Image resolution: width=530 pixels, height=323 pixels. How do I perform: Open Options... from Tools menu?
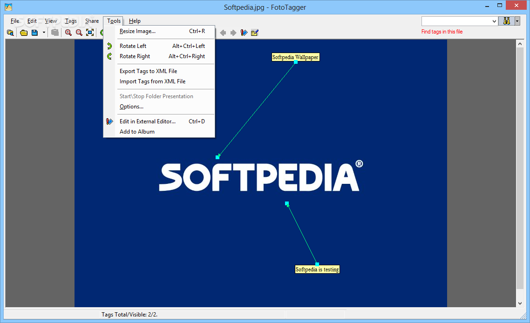pyautogui.click(x=159, y=107)
